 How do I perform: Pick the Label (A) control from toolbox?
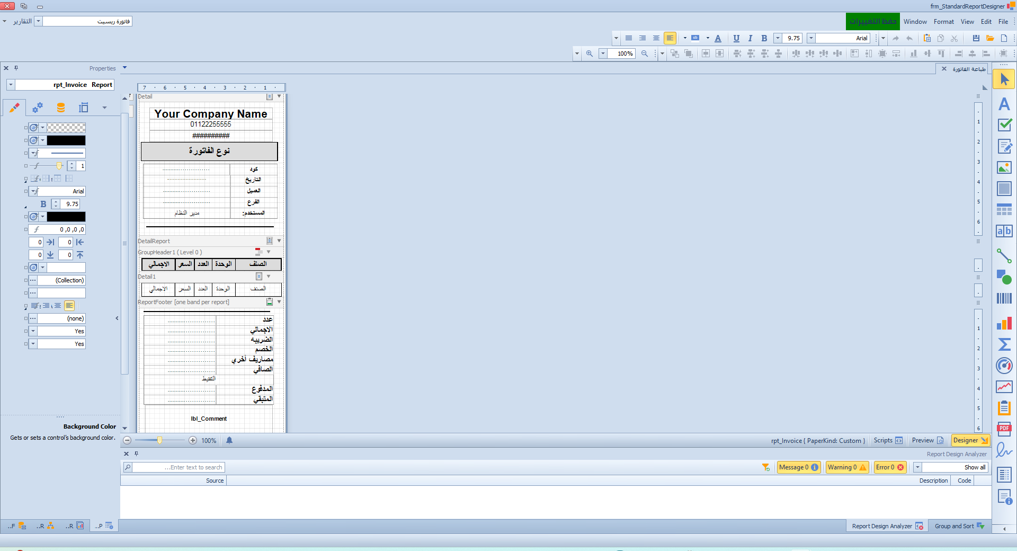tap(1004, 104)
